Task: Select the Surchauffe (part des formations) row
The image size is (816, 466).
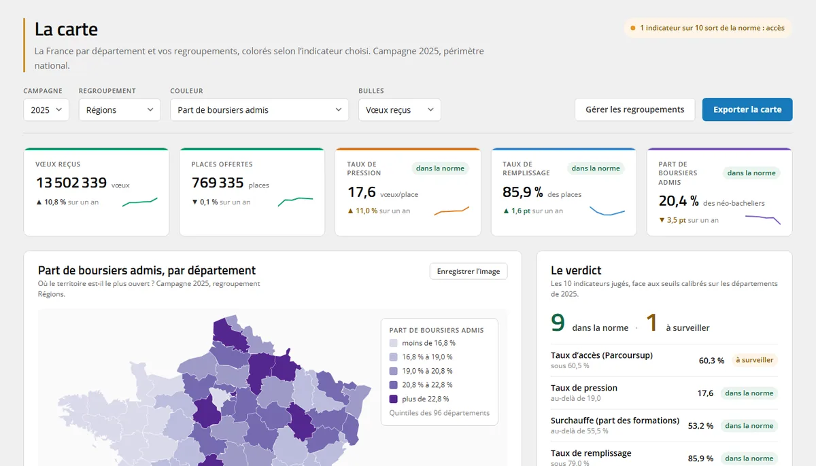Action: pyautogui.click(x=664, y=425)
